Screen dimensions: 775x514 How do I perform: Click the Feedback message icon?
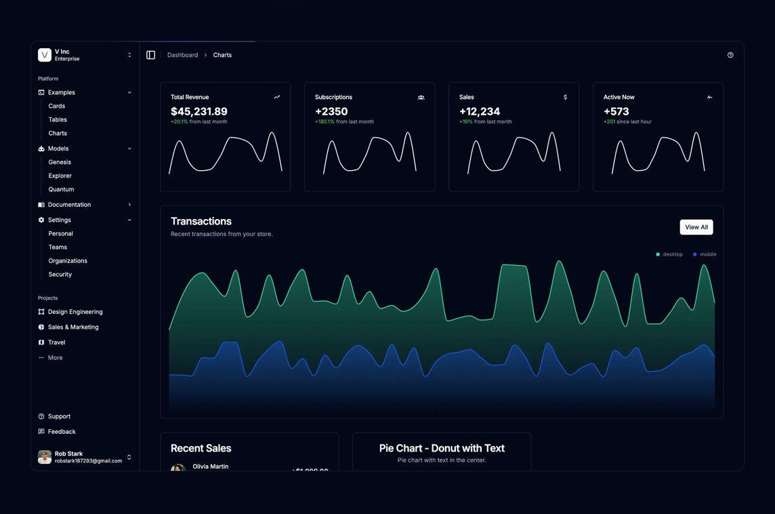[x=41, y=431]
